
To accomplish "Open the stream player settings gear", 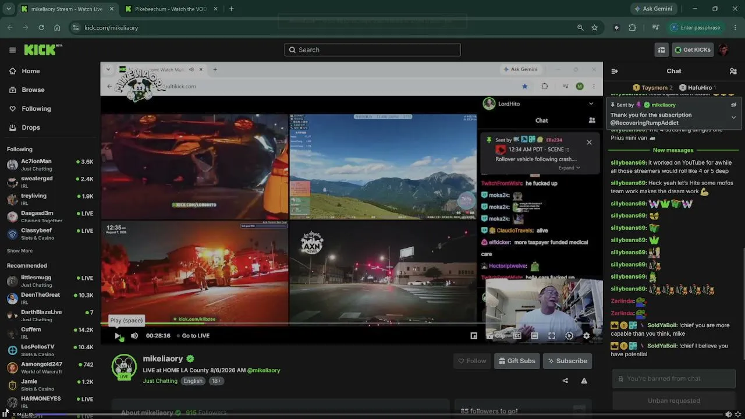I will [586, 336].
